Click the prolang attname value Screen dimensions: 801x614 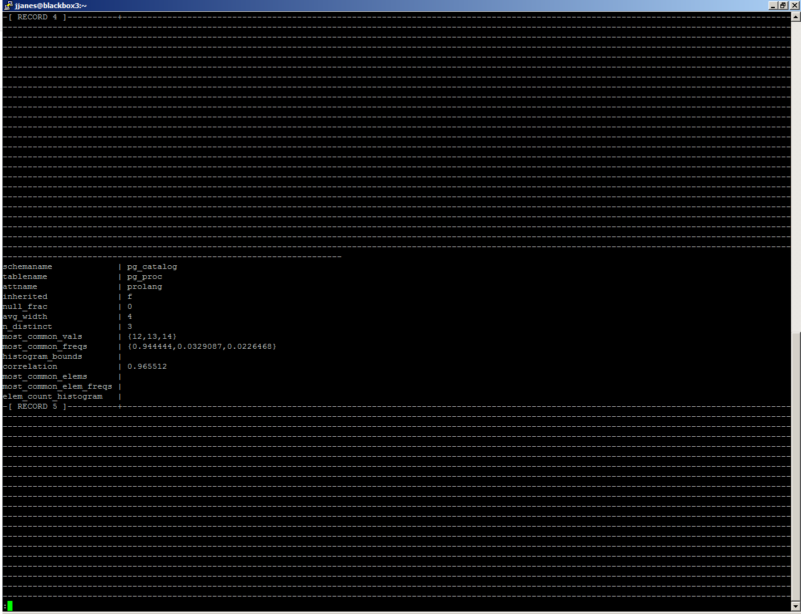[145, 287]
